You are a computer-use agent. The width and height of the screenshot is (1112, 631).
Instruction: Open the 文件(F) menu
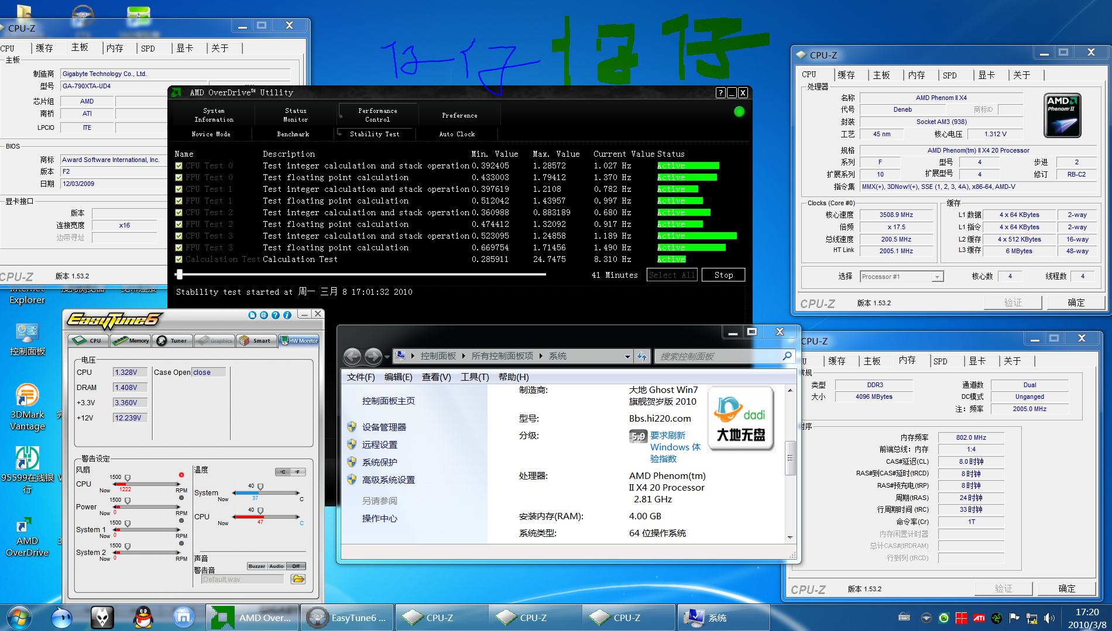pos(361,377)
